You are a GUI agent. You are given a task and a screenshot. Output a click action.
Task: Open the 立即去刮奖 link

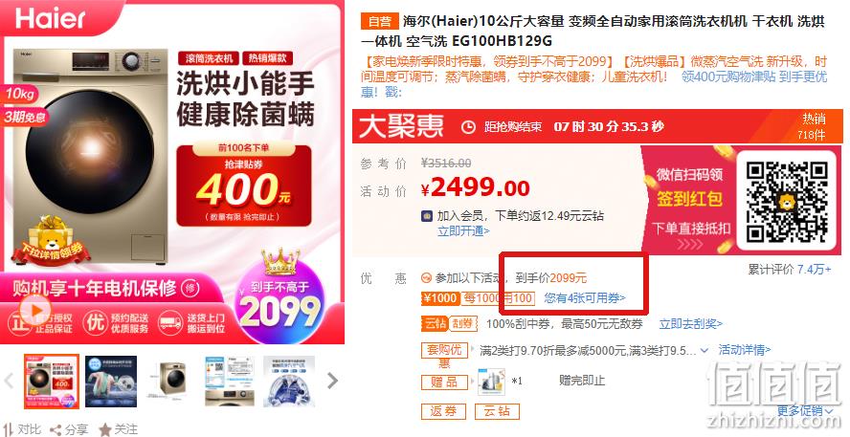click(x=691, y=324)
